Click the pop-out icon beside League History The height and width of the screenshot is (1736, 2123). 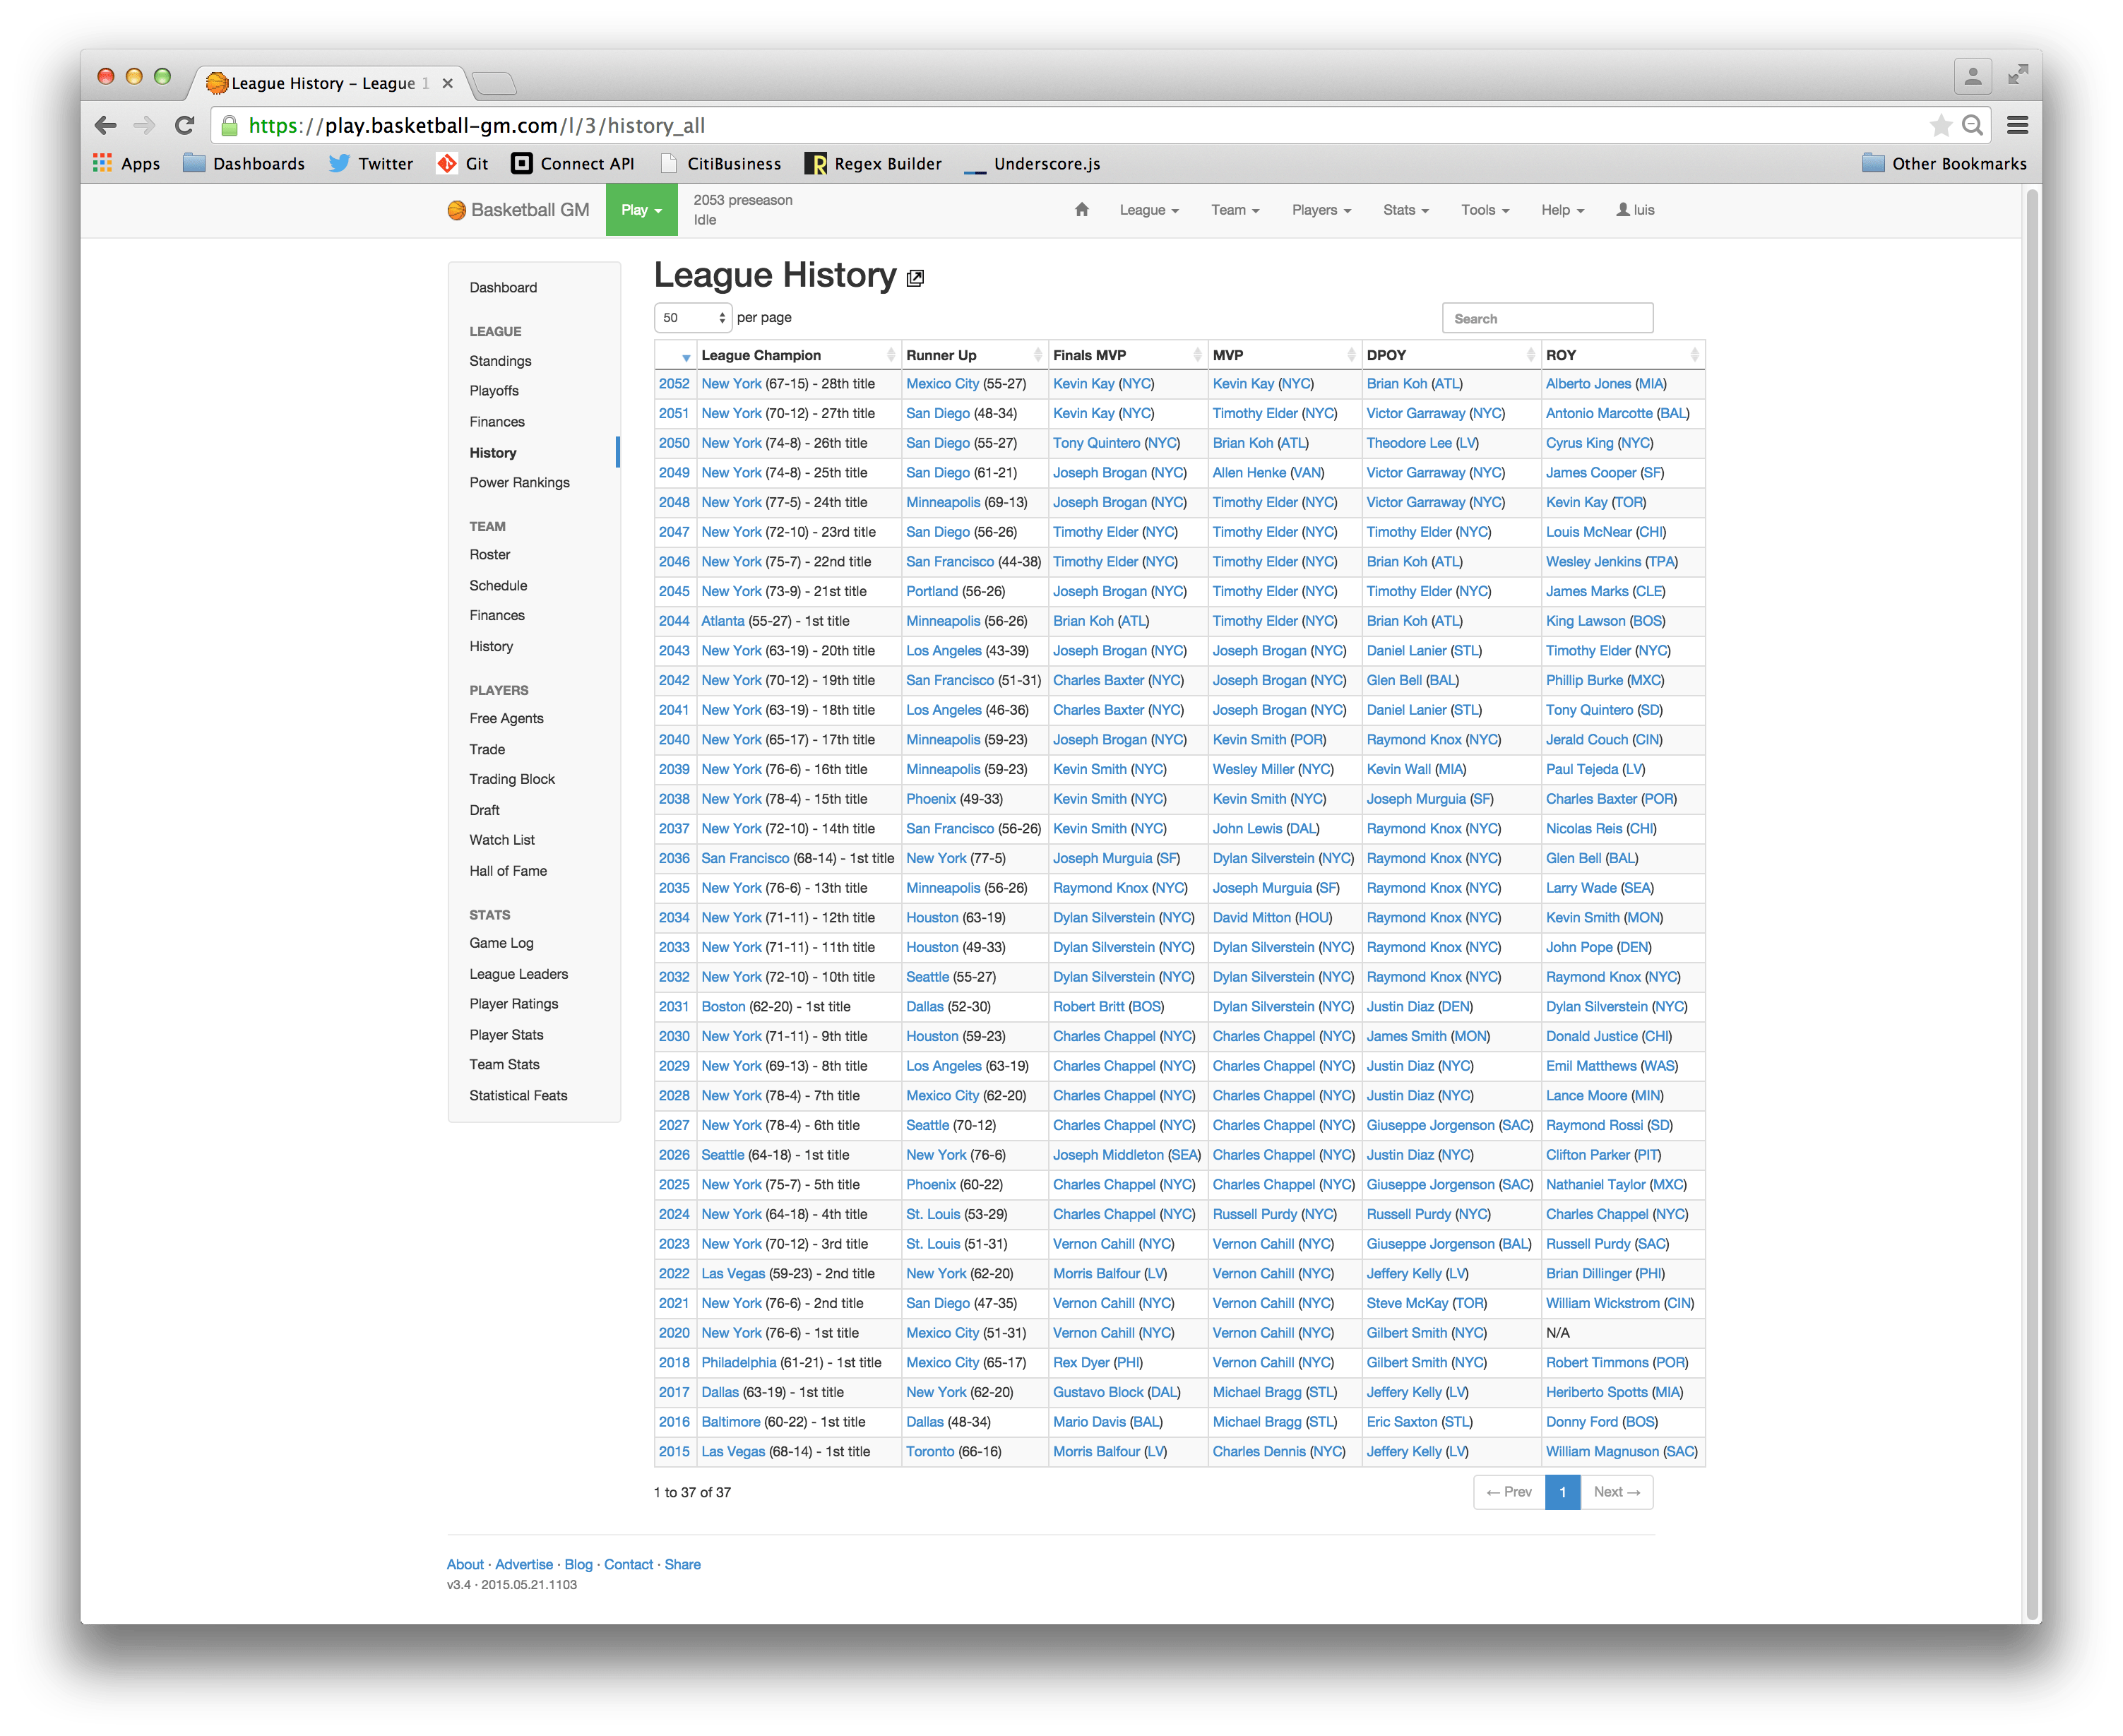(x=915, y=279)
